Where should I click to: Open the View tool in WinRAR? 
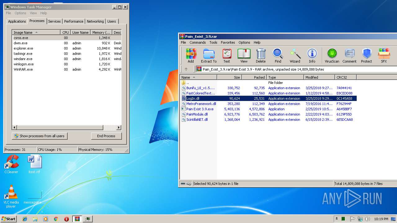[x=244, y=56]
